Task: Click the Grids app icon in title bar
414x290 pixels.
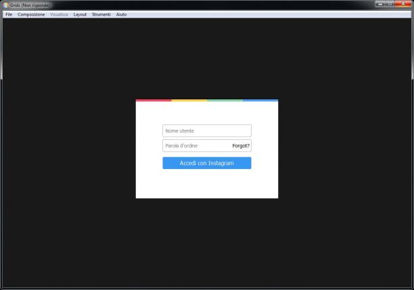Action: pos(6,5)
